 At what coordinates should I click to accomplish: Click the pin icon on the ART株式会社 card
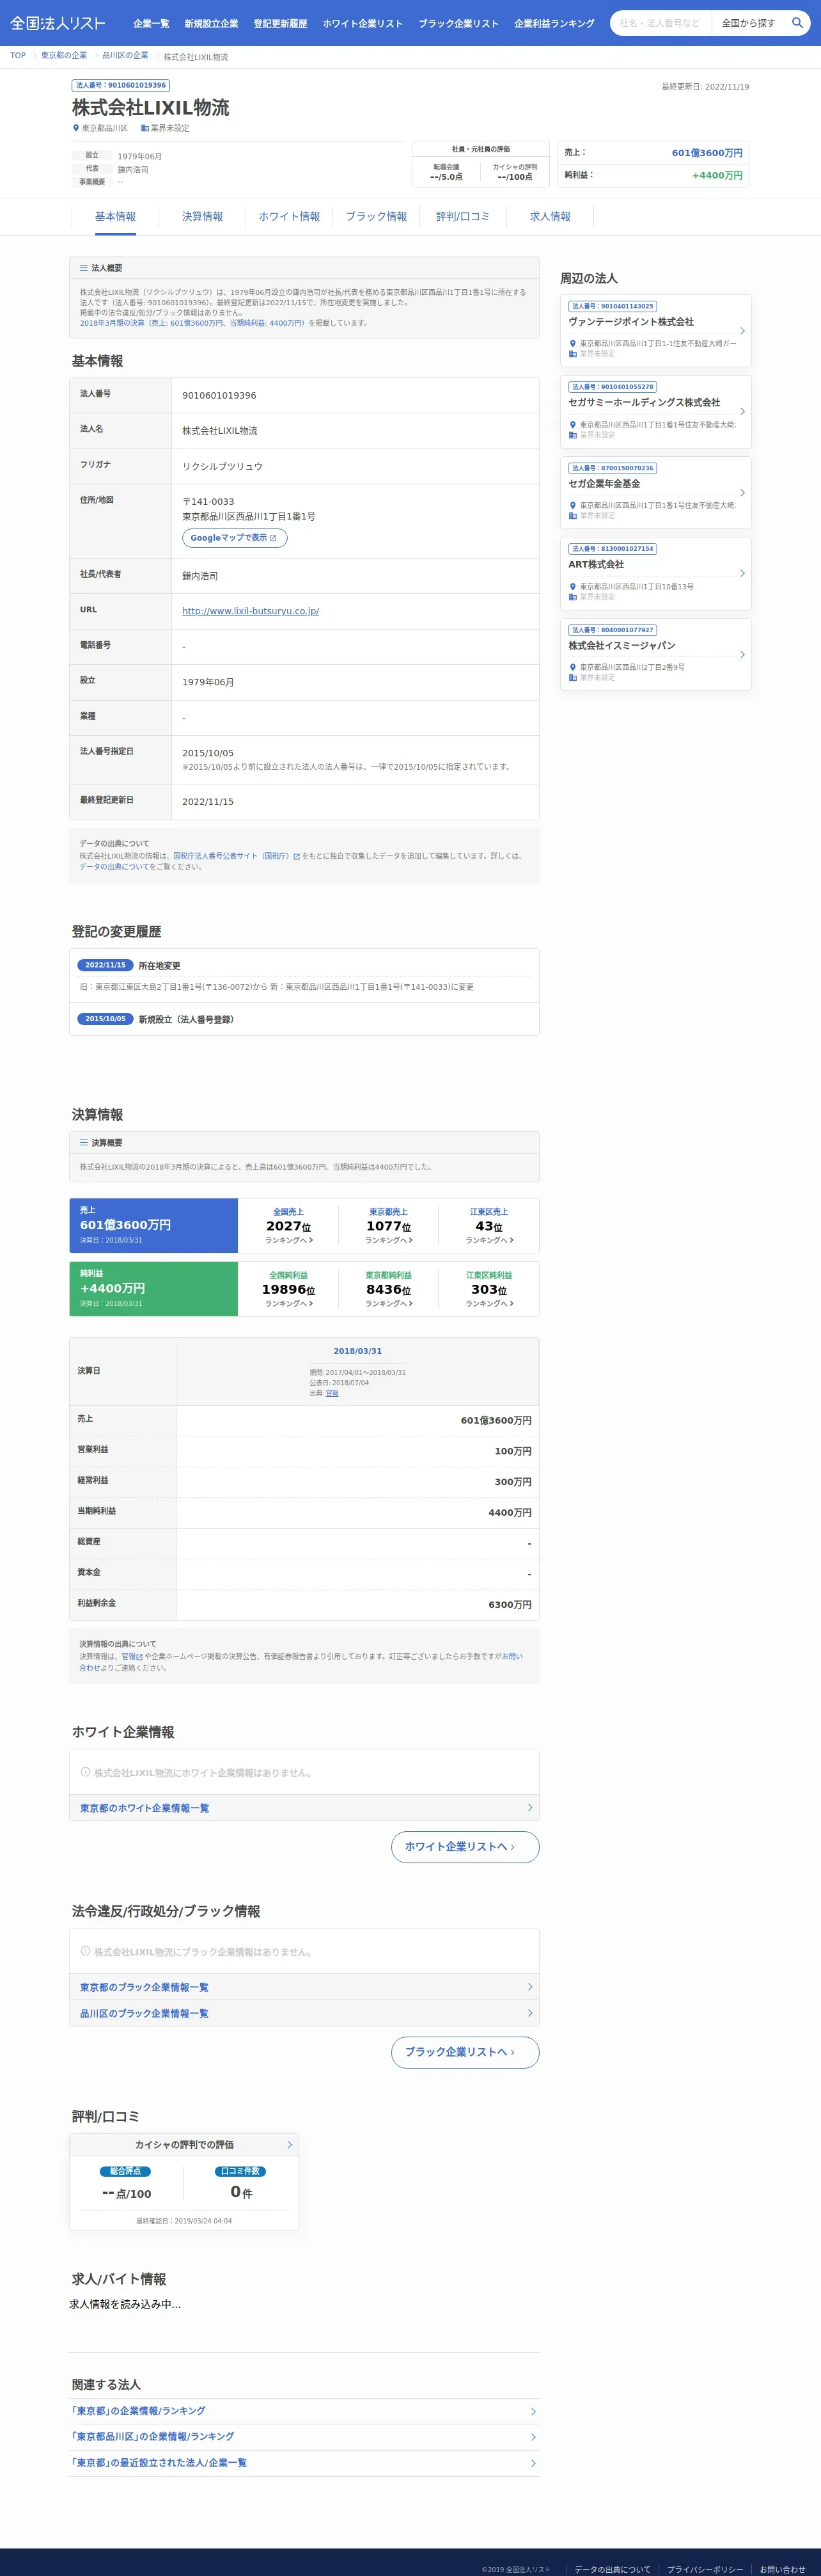tap(572, 587)
